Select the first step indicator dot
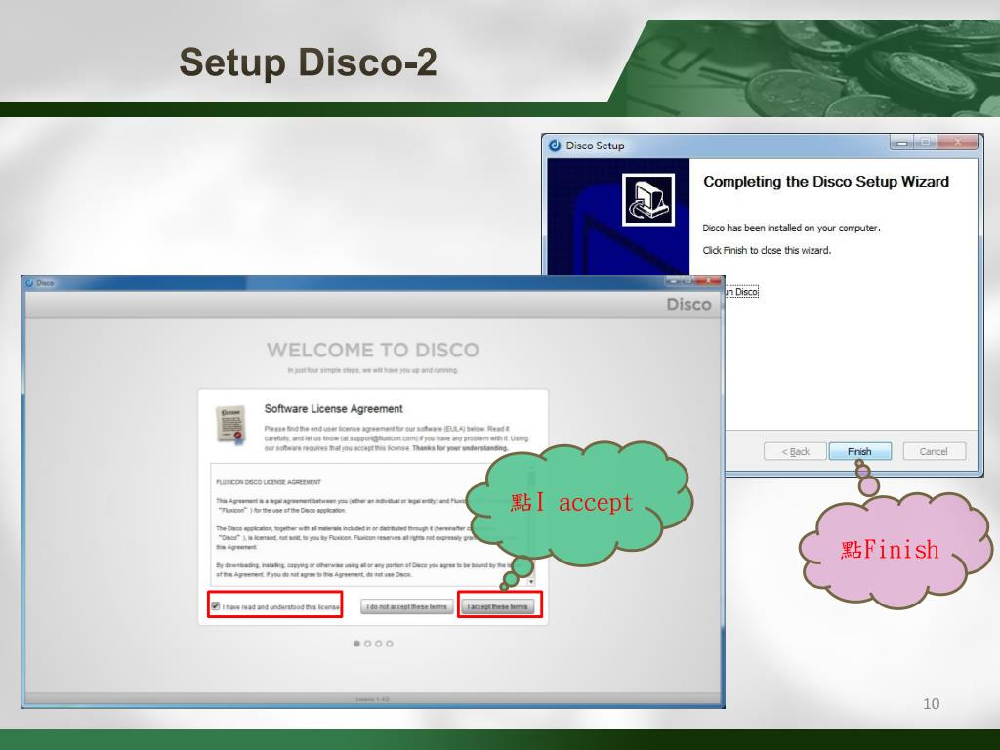This screenshot has height=750, width=1000. [x=357, y=644]
